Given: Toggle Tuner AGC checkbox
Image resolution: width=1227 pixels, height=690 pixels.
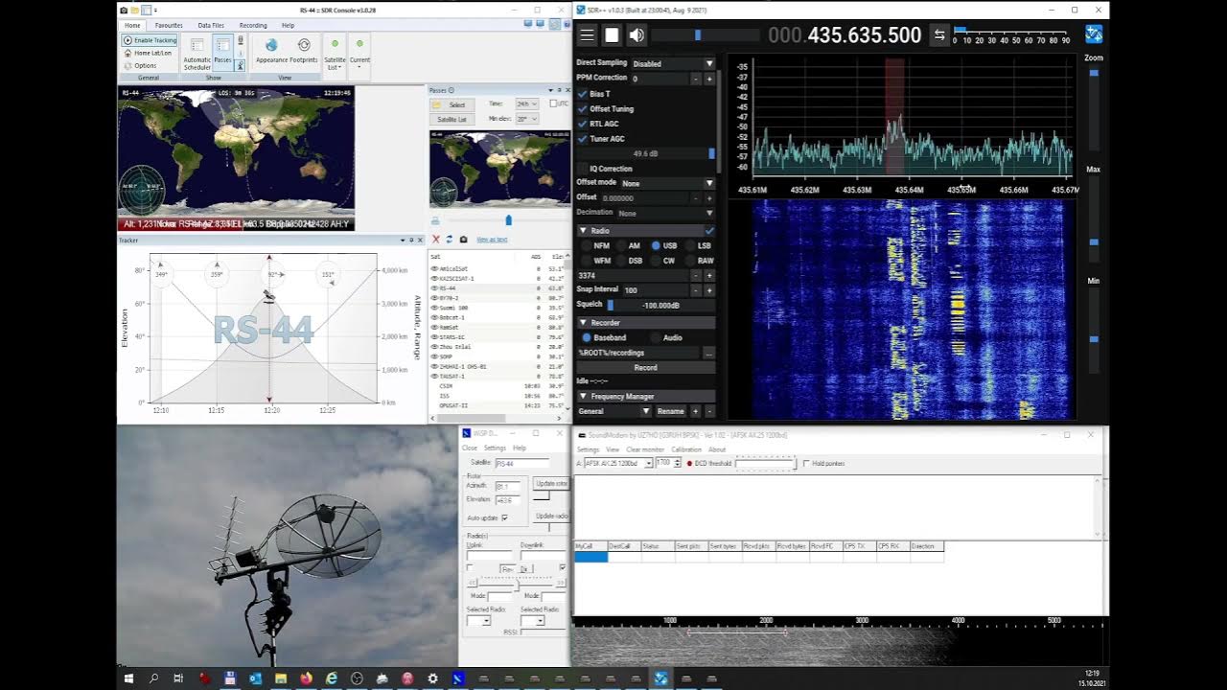Looking at the screenshot, I should point(582,139).
